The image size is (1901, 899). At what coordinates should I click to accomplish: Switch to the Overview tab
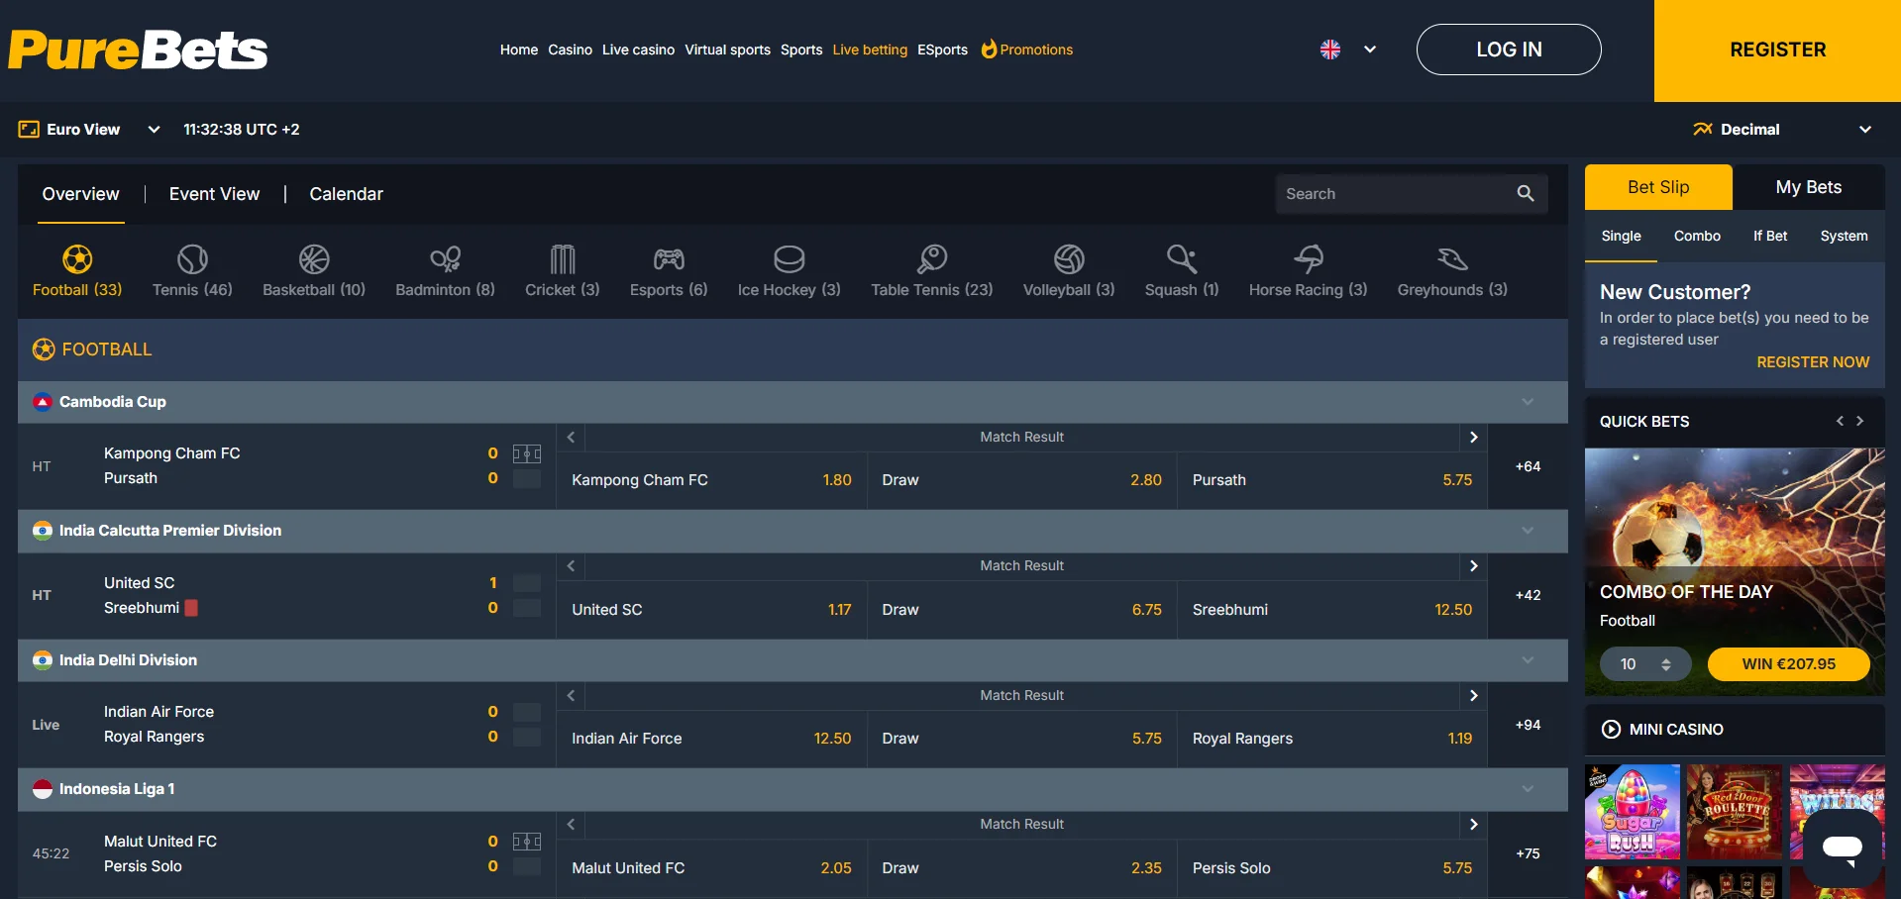tap(80, 194)
